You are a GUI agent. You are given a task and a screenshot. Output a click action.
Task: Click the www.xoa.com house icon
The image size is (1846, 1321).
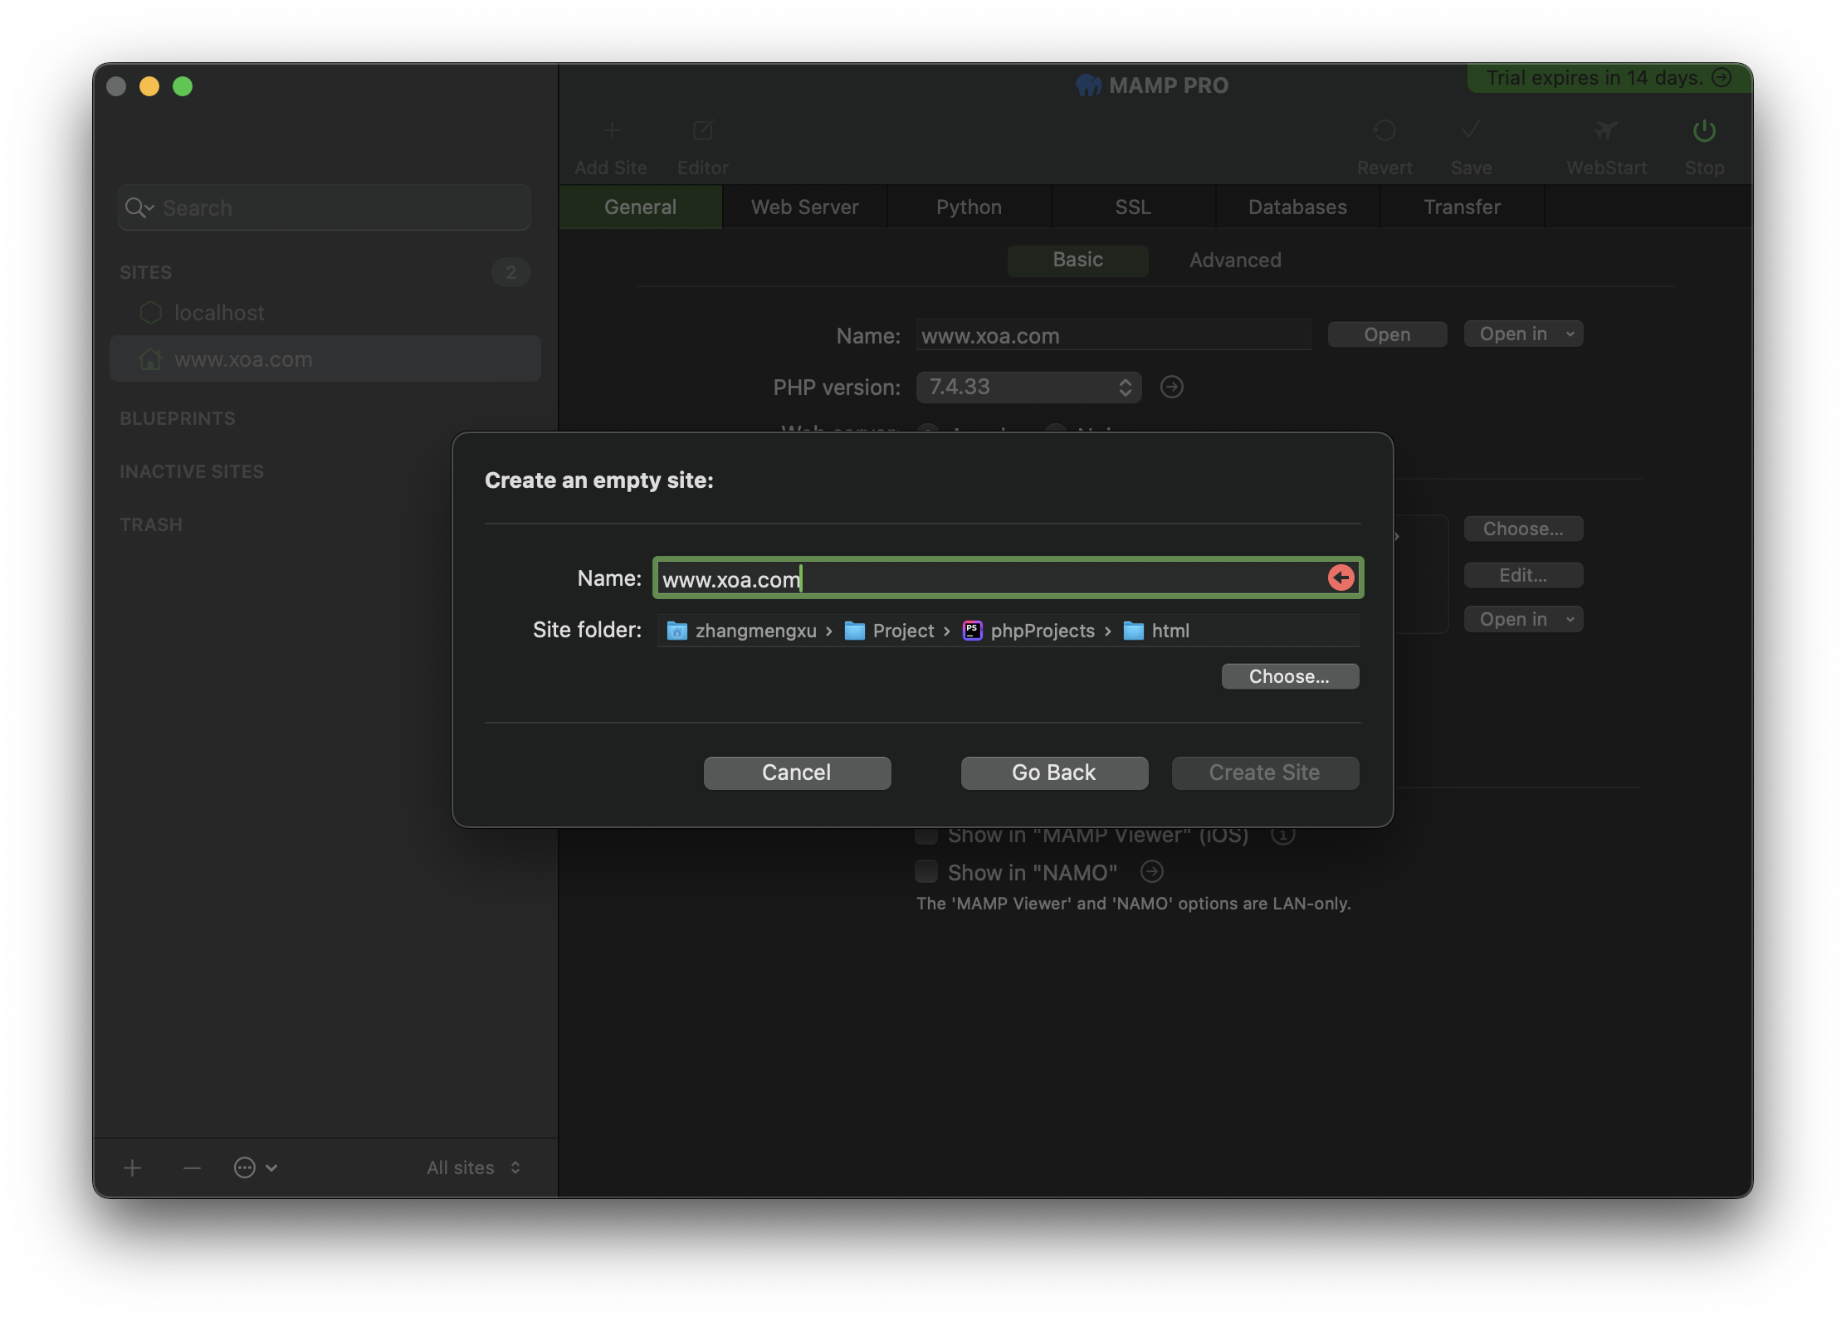(150, 359)
